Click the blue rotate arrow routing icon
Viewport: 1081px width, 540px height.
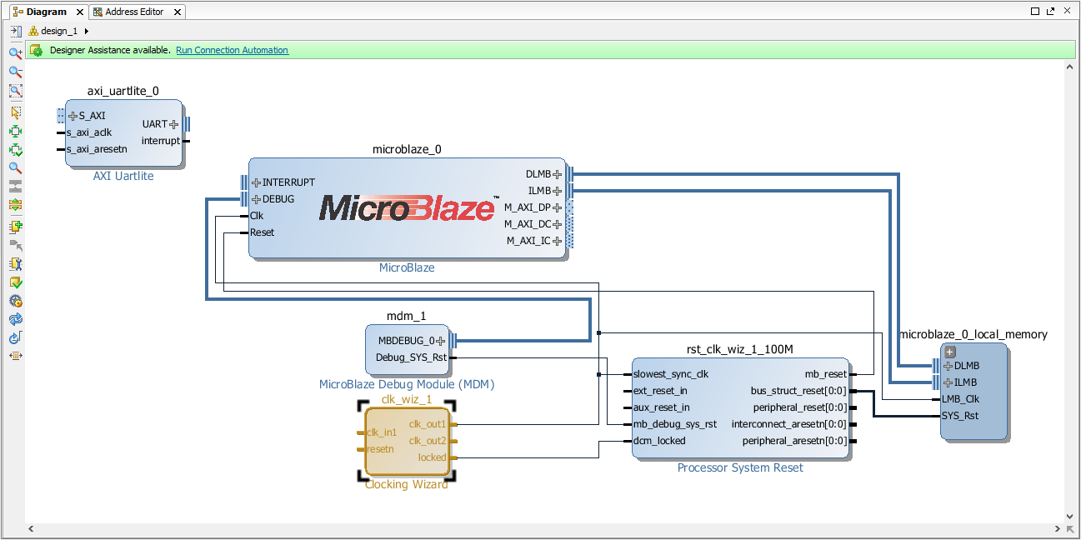[x=15, y=337]
